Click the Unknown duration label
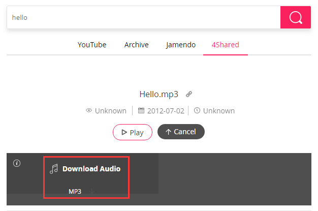318x211 pixels. 219,111
